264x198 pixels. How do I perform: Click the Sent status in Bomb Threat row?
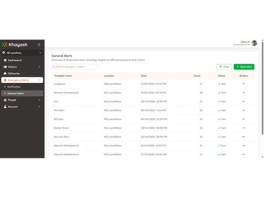[x=222, y=128]
